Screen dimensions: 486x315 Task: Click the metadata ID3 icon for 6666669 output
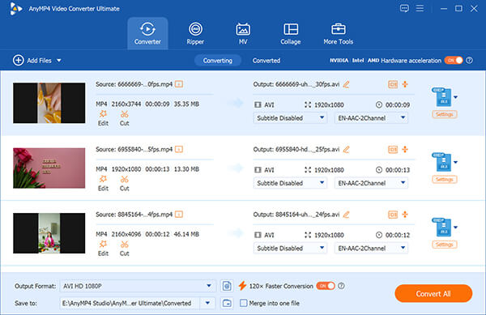393,84
